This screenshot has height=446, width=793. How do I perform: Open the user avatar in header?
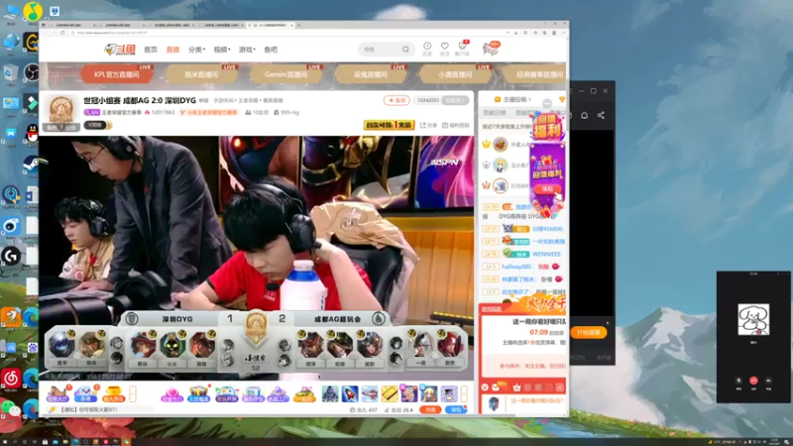pos(490,49)
